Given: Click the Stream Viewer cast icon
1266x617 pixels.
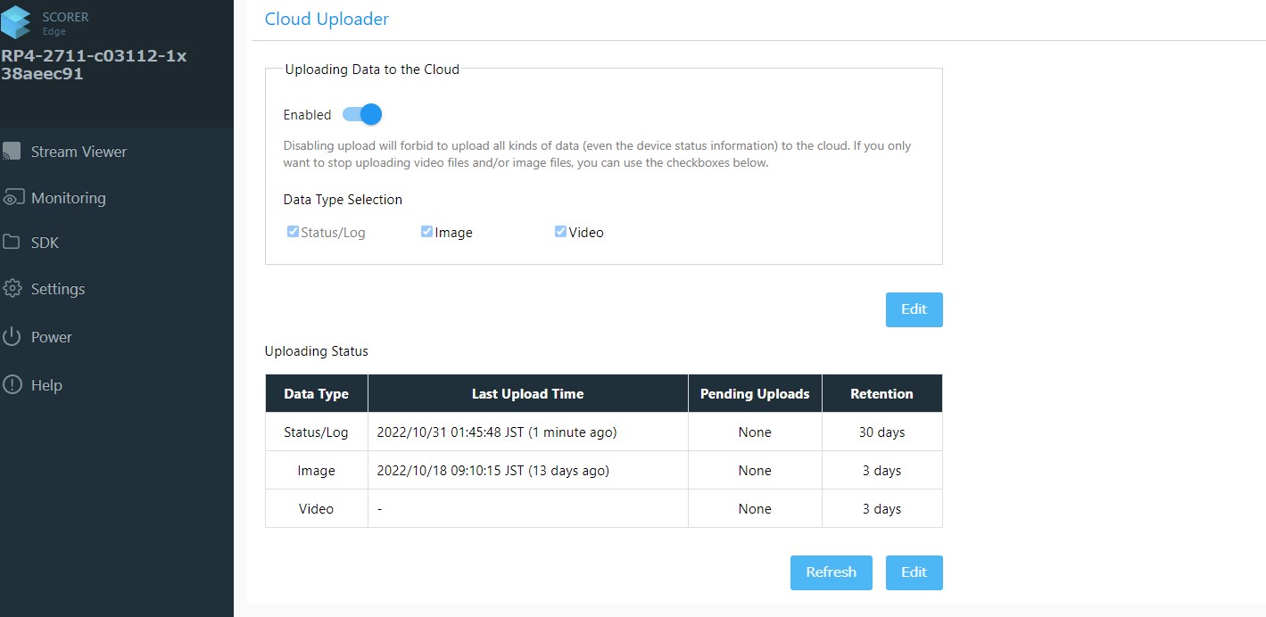Looking at the screenshot, I should click(11, 152).
